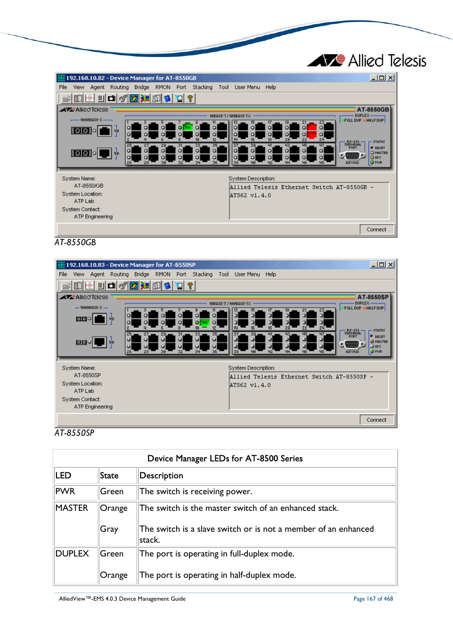Click the open book icon in AT-8550GB toolbar

[78, 98]
